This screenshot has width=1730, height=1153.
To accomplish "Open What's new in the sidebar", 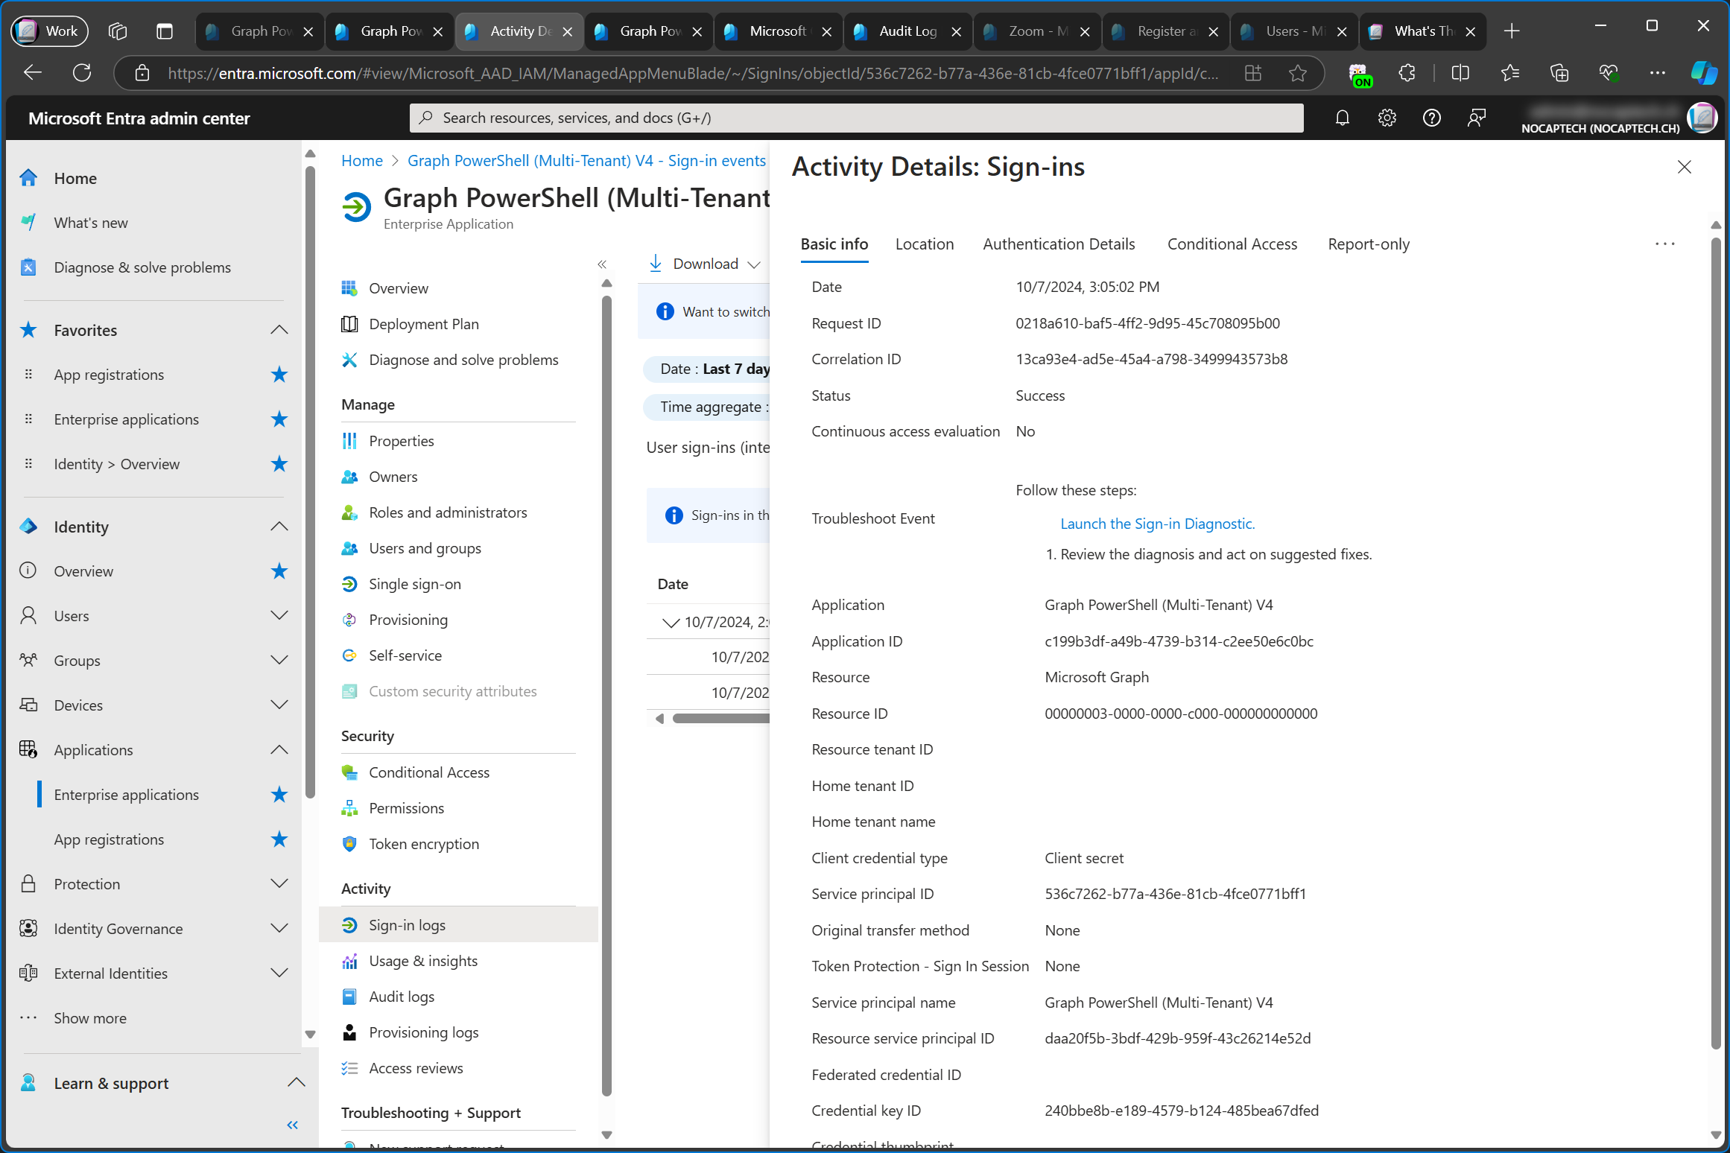I will click(91, 223).
